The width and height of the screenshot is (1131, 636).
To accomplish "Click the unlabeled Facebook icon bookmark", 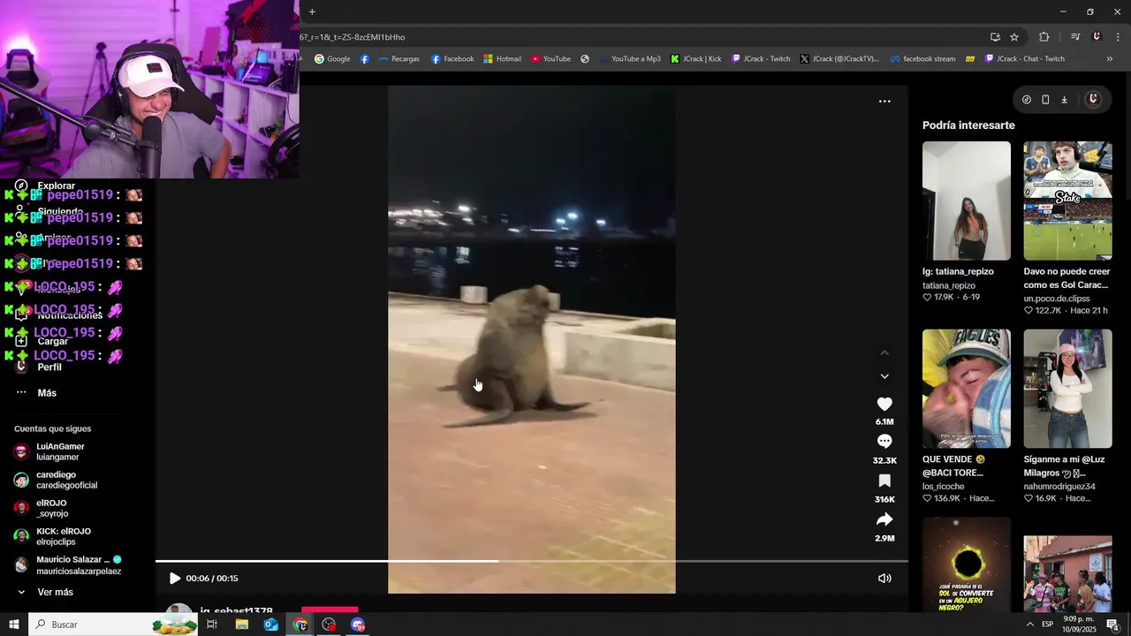I will pos(365,59).
